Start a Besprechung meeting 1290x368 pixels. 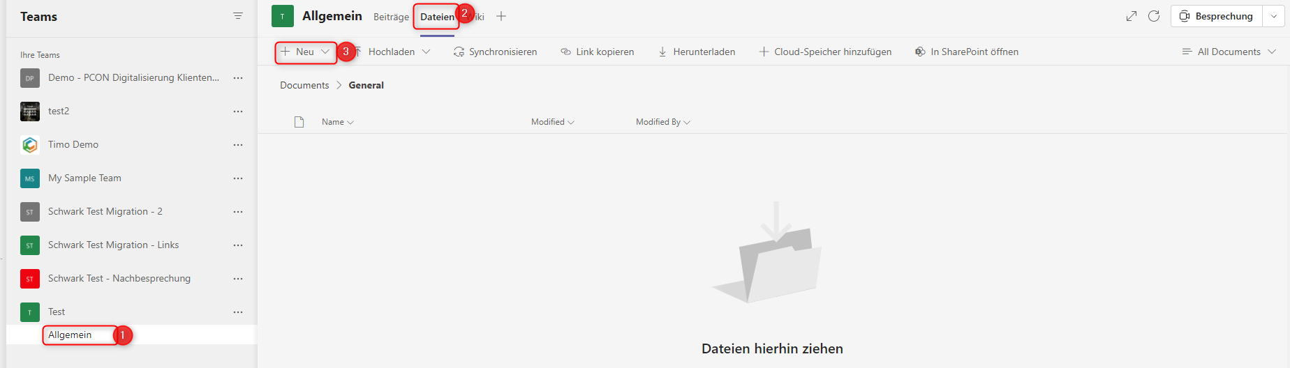[1217, 16]
